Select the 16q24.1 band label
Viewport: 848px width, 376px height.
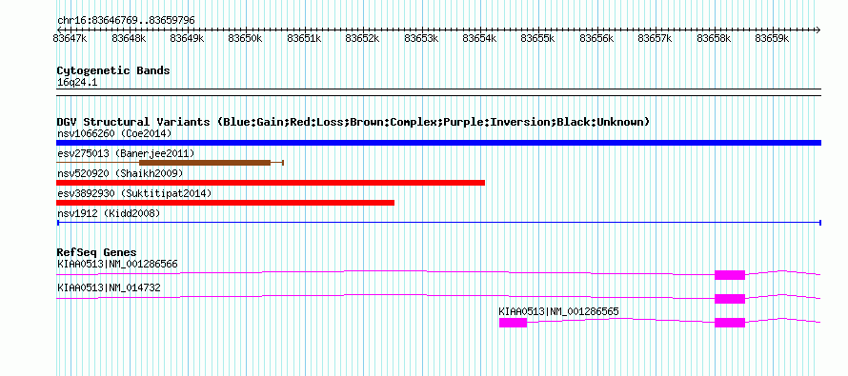click(x=77, y=83)
